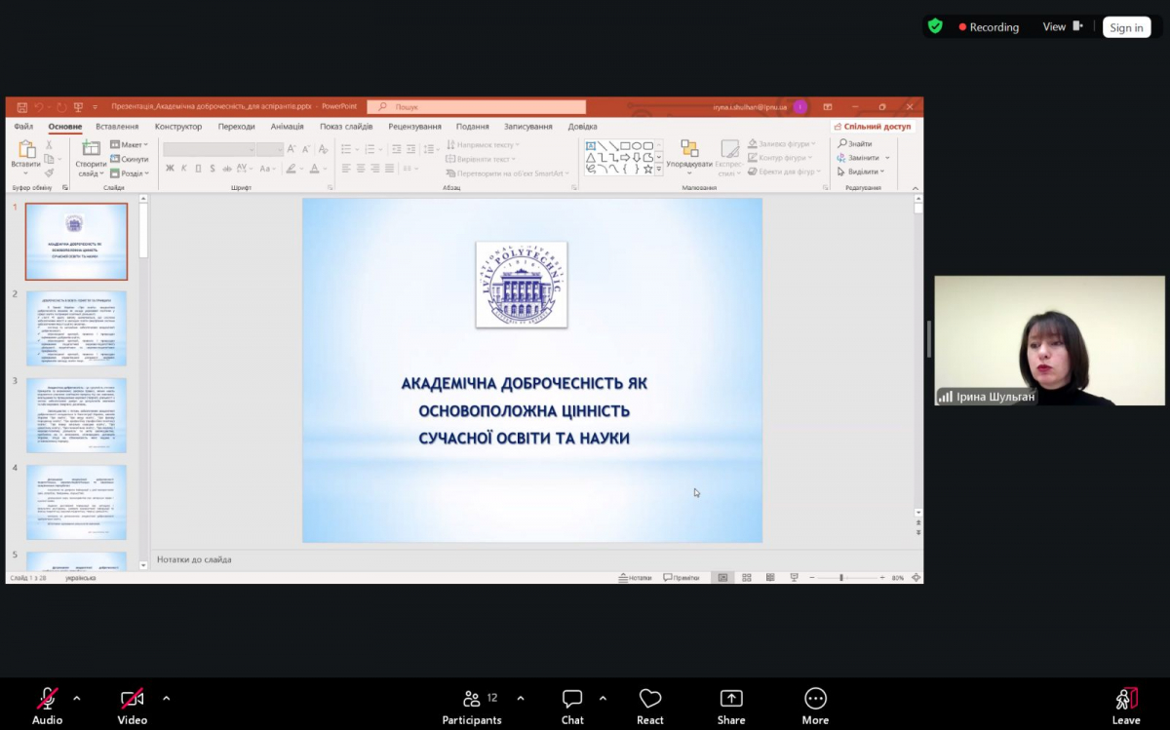Expand video options arrow next to Video
The height and width of the screenshot is (730, 1170).
166,698
